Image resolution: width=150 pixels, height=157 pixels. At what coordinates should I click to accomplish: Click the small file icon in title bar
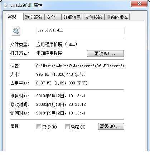coord(6,5)
